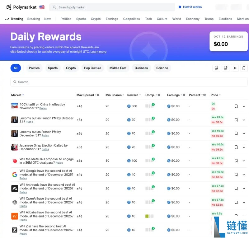Select the Middle East category pill
The width and height of the screenshot is (249, 238).
(118, 68)
